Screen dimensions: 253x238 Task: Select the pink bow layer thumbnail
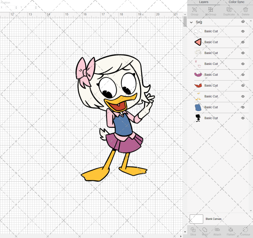point(198,64)
